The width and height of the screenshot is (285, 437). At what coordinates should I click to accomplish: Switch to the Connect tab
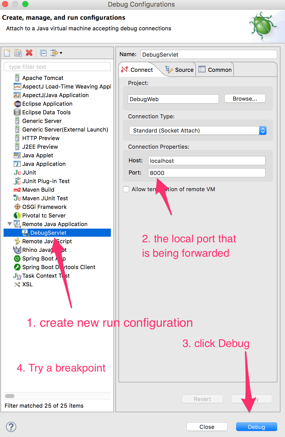[138, 70]
